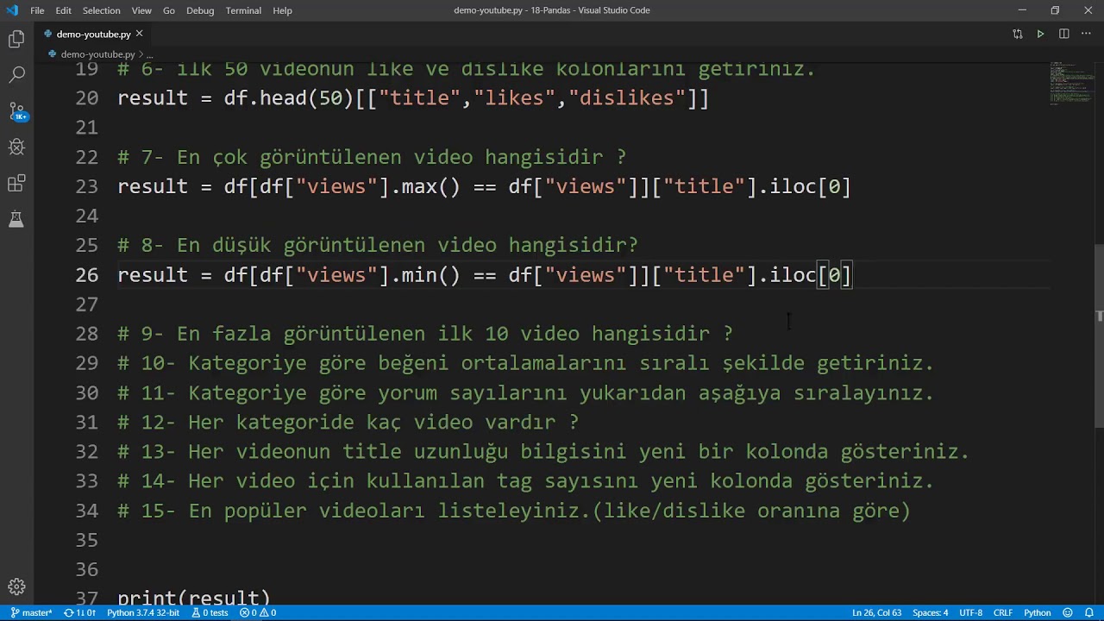Open the Terminal menu
Viewport: 1104px width, 621px height.
click(x=243, y=10)
